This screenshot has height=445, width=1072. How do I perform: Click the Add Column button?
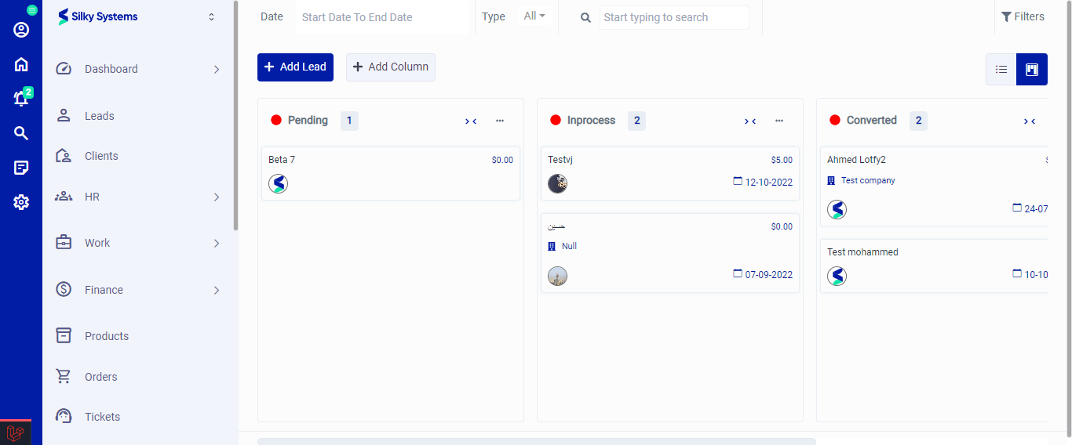point(391,67)
